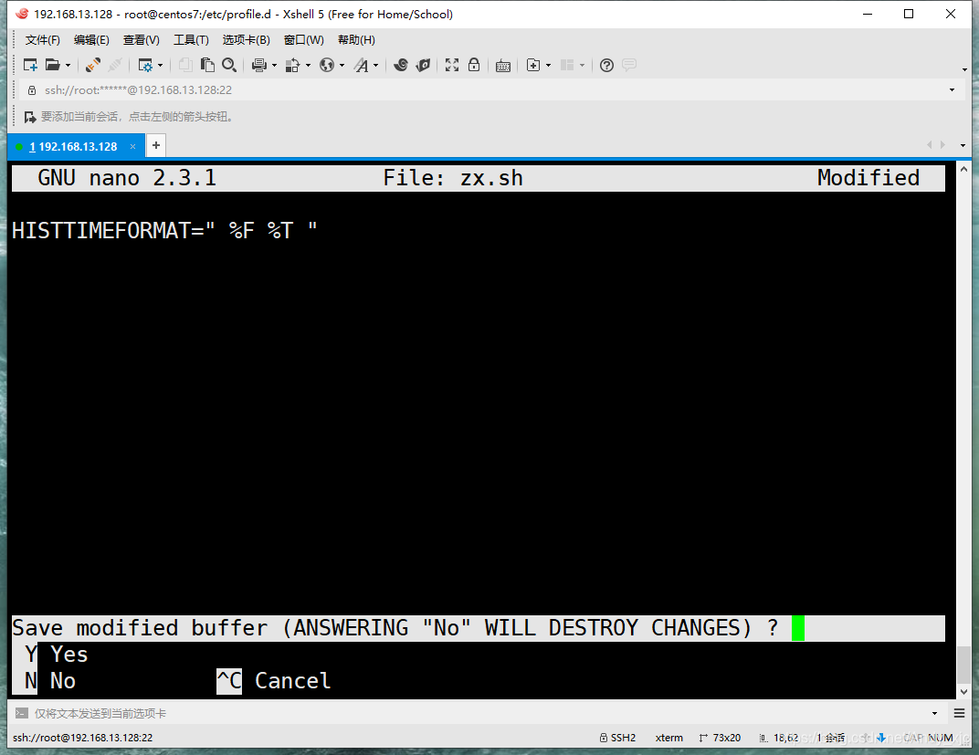Expand the toolbar overflow arrow
This screenshot has width=979, height=755.
964,69
